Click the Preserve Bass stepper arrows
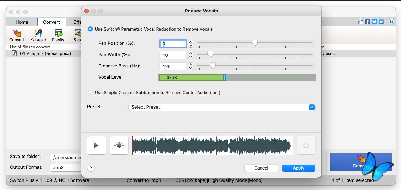Image resolution: width=401 pixels, height=190 pixels. (x=191, y=66)
